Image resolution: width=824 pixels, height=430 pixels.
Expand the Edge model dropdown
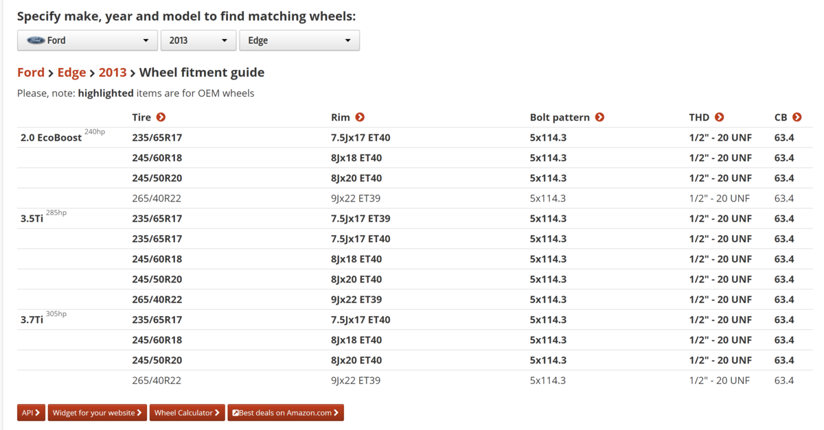pyautogui.click(x=299, y=40)
